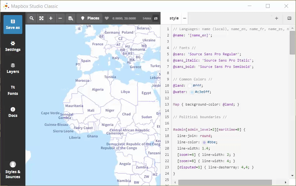This screenshot has width=296, height=186.
Task: Click the @water blue color swatch
Action: tap(192, 92)
